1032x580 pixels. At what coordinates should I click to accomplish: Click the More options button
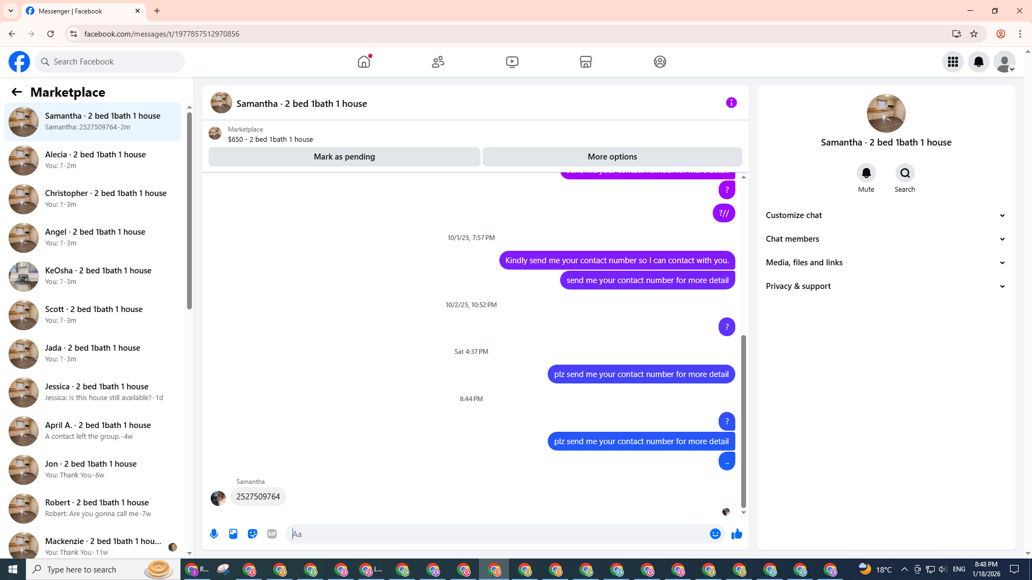pyautogui.click(x=612, y=157)
